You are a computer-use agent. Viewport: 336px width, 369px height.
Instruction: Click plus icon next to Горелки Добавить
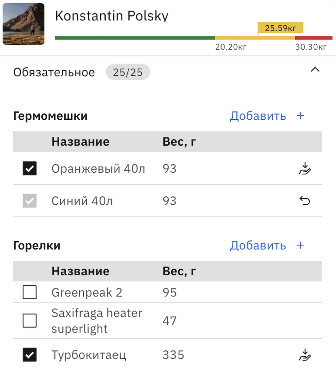300,245
